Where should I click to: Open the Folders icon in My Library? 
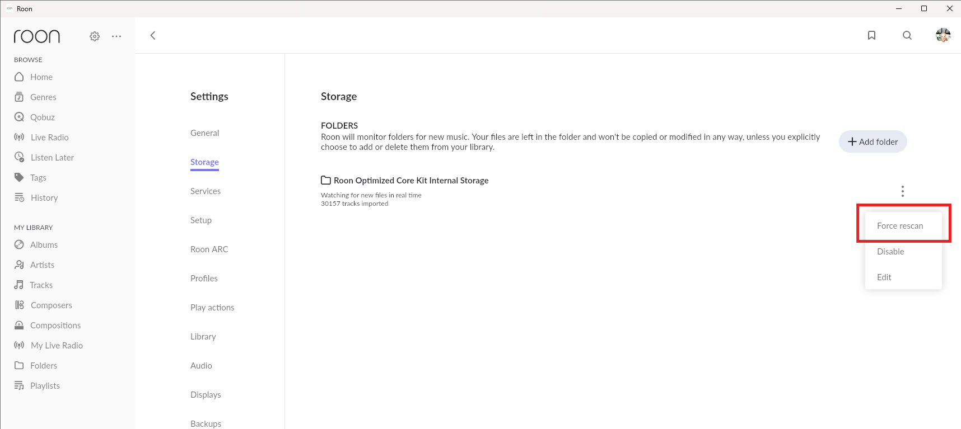click(x=19, y=365)
